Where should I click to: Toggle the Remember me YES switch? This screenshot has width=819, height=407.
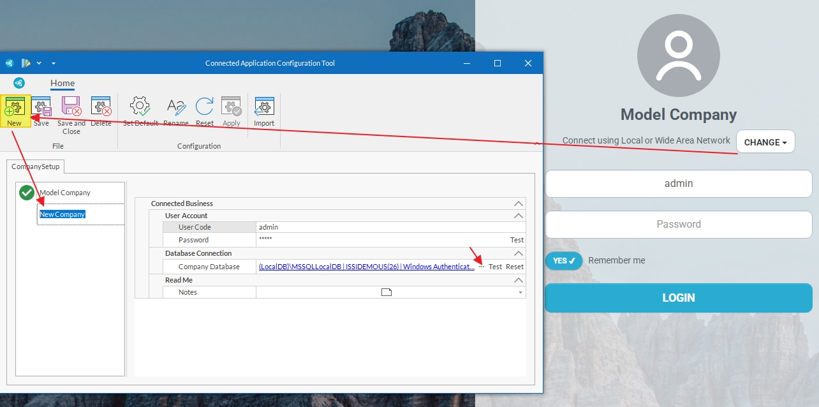[564, 261]
